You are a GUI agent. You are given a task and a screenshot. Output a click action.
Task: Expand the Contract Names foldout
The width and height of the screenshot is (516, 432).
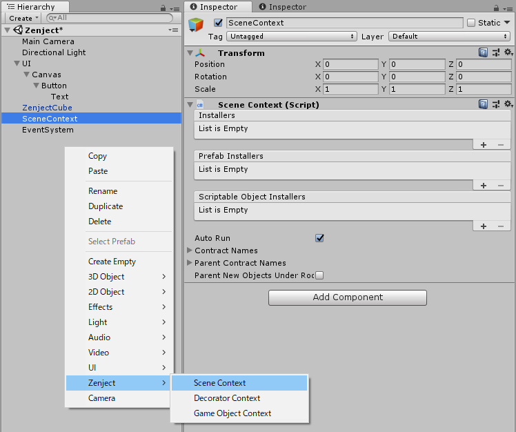click(190, 251)
